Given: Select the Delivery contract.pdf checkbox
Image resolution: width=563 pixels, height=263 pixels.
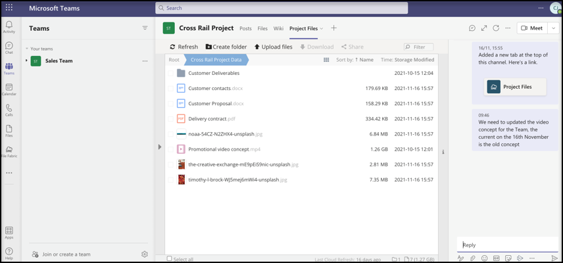Looking at the screenshot, I should coord(171,119).
